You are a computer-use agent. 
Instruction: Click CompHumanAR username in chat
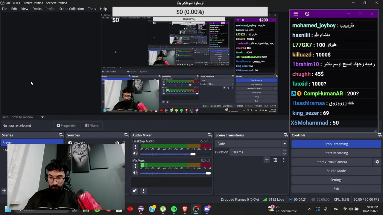[323, 93]
